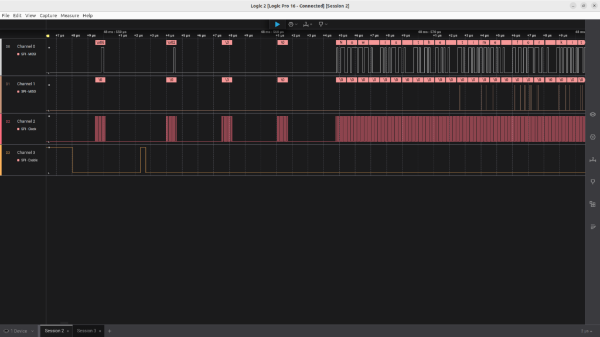
Task: Open Measurements panel in right sidebar
Action: click(593, 159)
